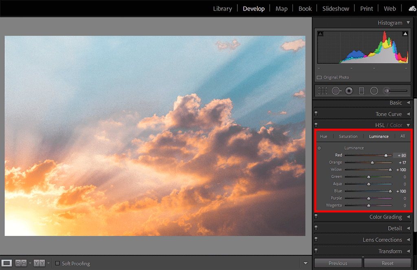
Task: Toggle the HSL / Color panel switch
Action: click(316, 125)
